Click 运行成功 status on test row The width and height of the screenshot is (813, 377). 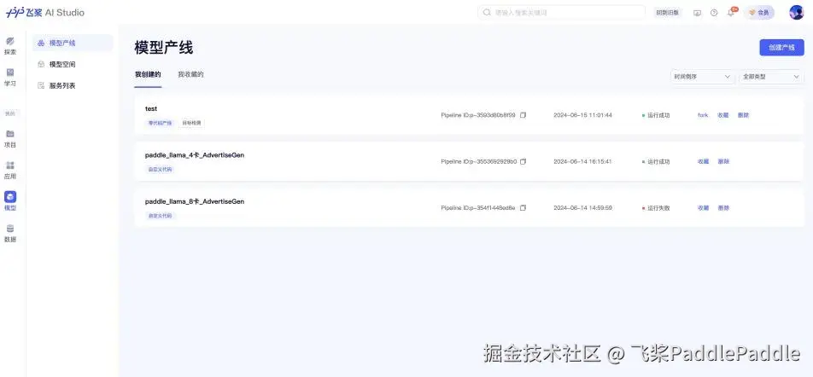tap(658, 115)
